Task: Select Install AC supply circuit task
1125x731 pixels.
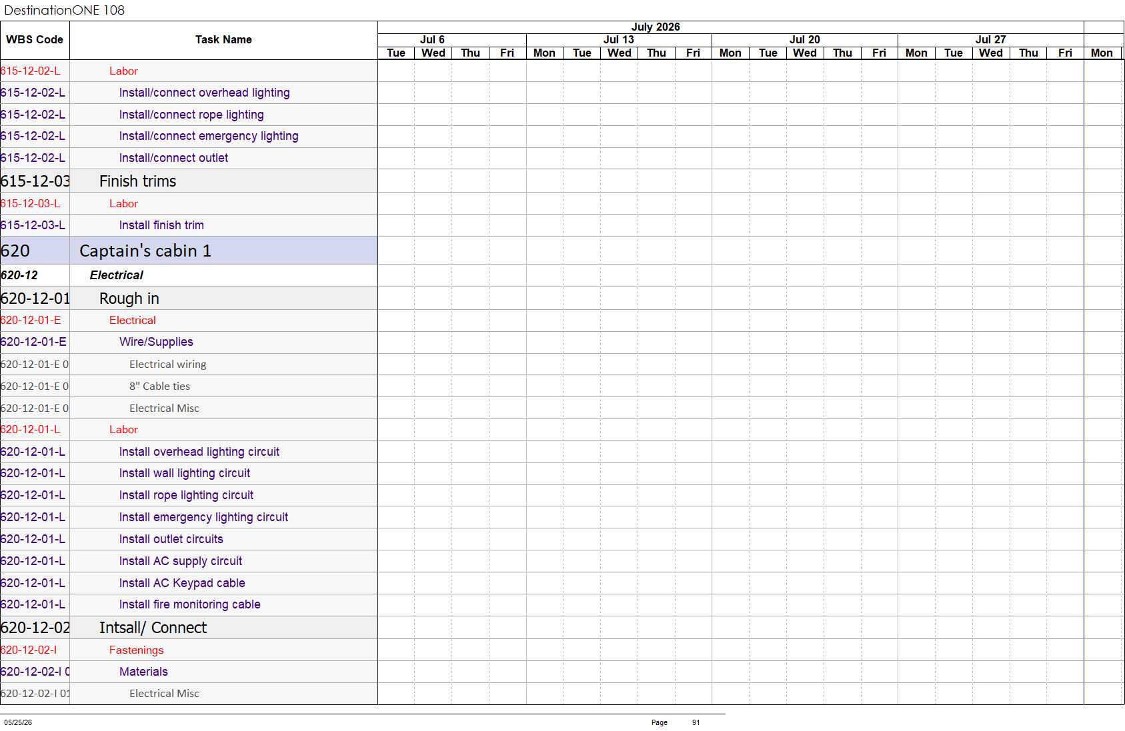Action: click(x=181, y=561)
